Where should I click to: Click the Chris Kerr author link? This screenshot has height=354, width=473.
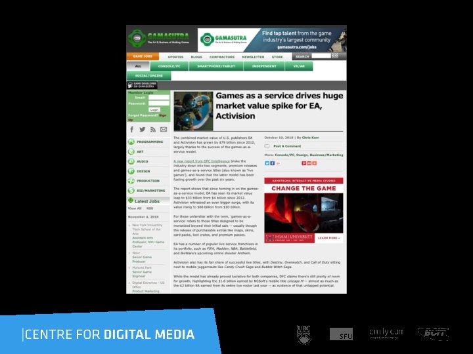click(x=310, y=138)
